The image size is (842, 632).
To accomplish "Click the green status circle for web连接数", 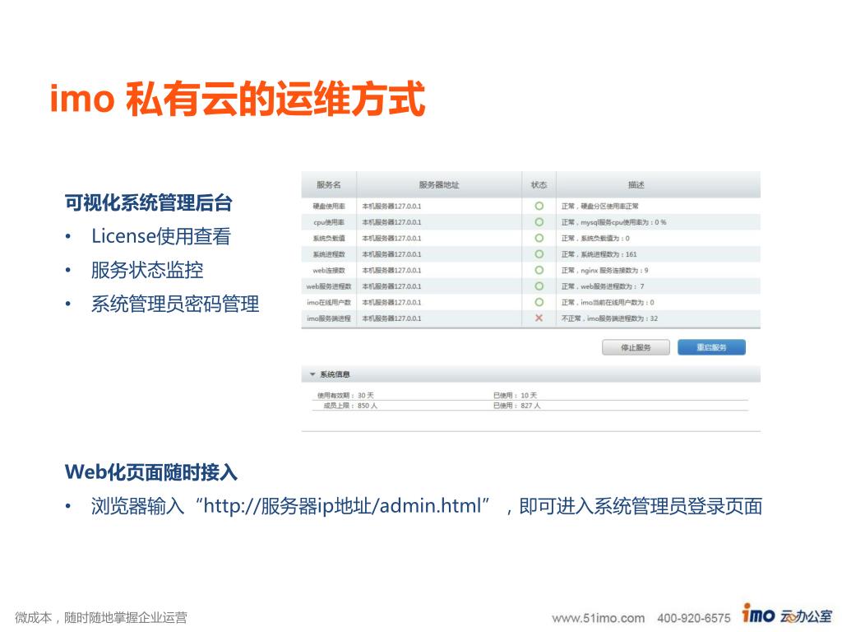I will point(539,270).
